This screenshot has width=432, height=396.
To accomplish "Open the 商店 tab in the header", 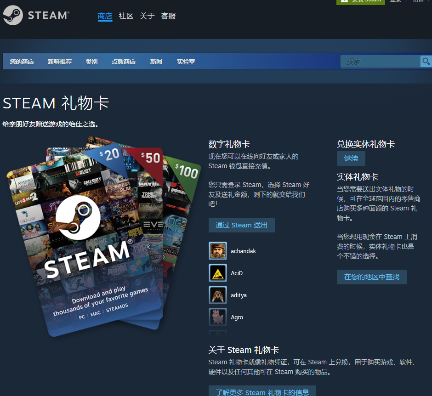I will 105,16.
